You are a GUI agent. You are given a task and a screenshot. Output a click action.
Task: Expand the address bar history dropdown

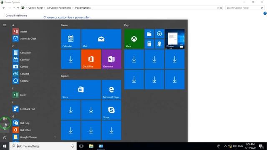tap(218, 8)
